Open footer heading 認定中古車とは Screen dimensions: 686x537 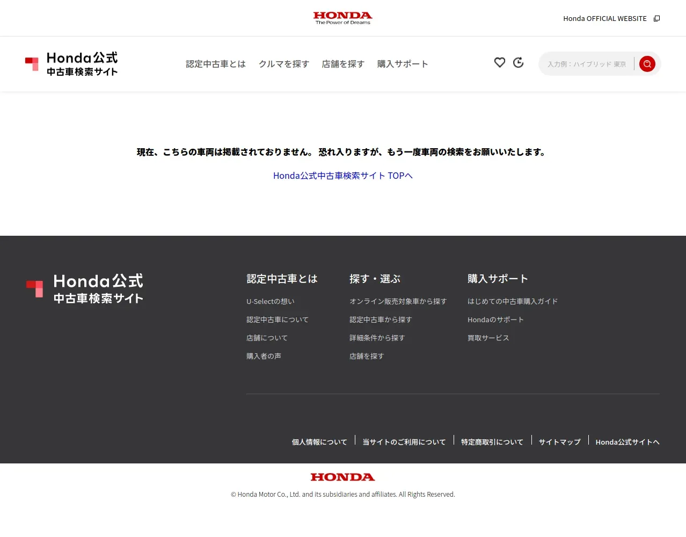click(x=282, y=279)
